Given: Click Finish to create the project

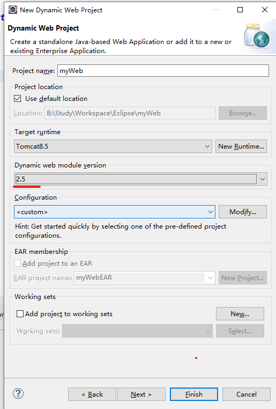Looking at the screenshot, I should point(194,394).
